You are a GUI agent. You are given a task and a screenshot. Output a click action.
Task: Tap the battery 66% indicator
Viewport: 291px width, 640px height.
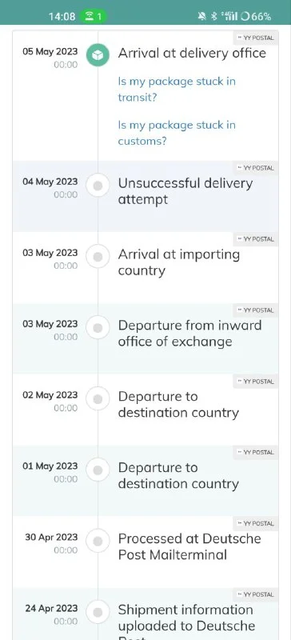(x=257, y=16)
